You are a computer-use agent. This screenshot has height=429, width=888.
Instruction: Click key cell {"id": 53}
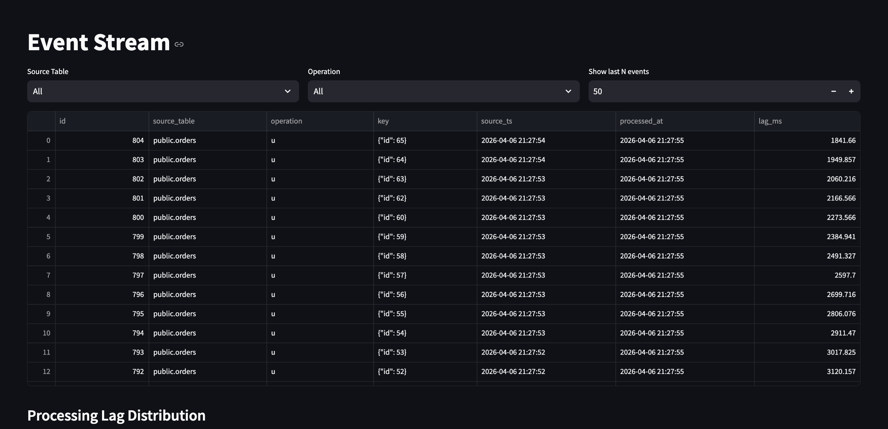click(425, 352)
